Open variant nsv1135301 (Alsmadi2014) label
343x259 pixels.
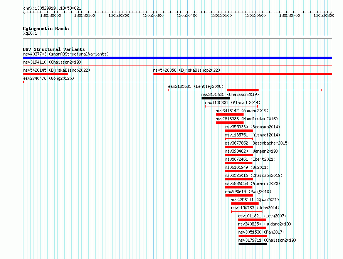coord(233,103)
